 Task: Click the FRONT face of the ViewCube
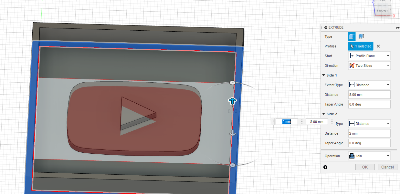[x=383, y=11]
